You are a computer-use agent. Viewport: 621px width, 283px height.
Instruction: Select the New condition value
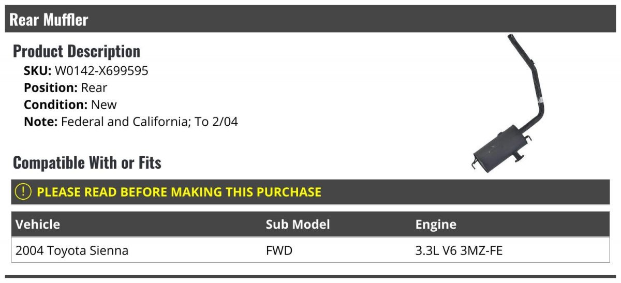104,105
